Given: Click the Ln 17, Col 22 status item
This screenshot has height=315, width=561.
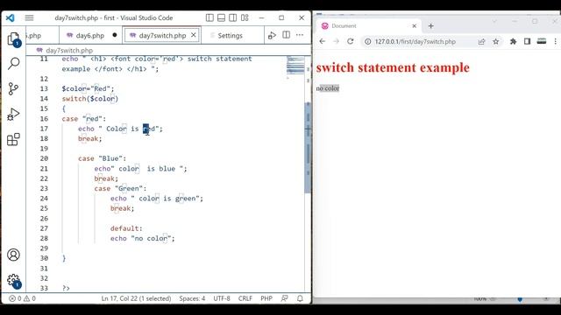Looking at the screenshot, I should (x=136, y=298).
